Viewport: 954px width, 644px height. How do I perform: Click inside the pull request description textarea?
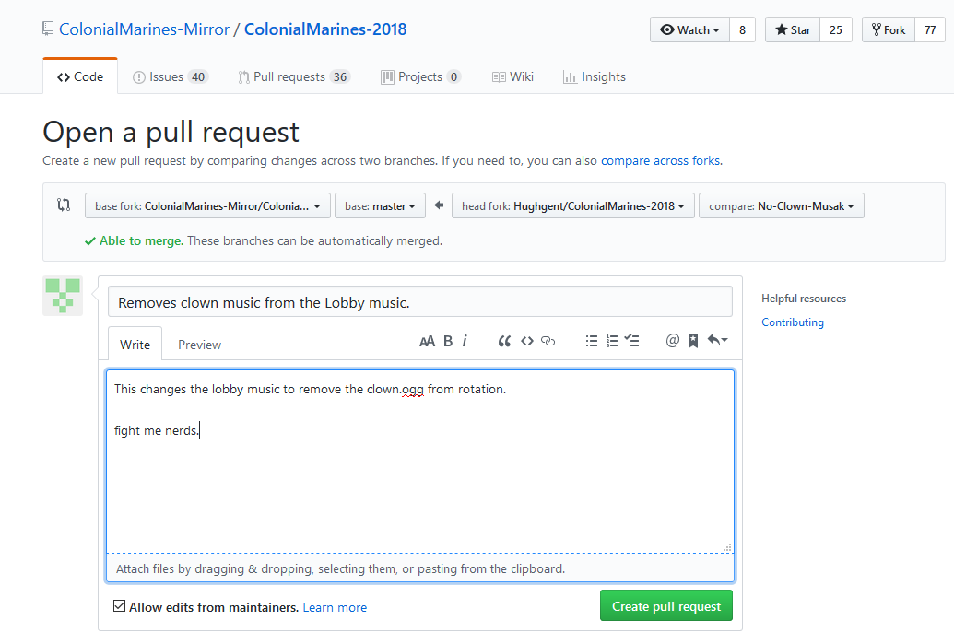point(420,462)
